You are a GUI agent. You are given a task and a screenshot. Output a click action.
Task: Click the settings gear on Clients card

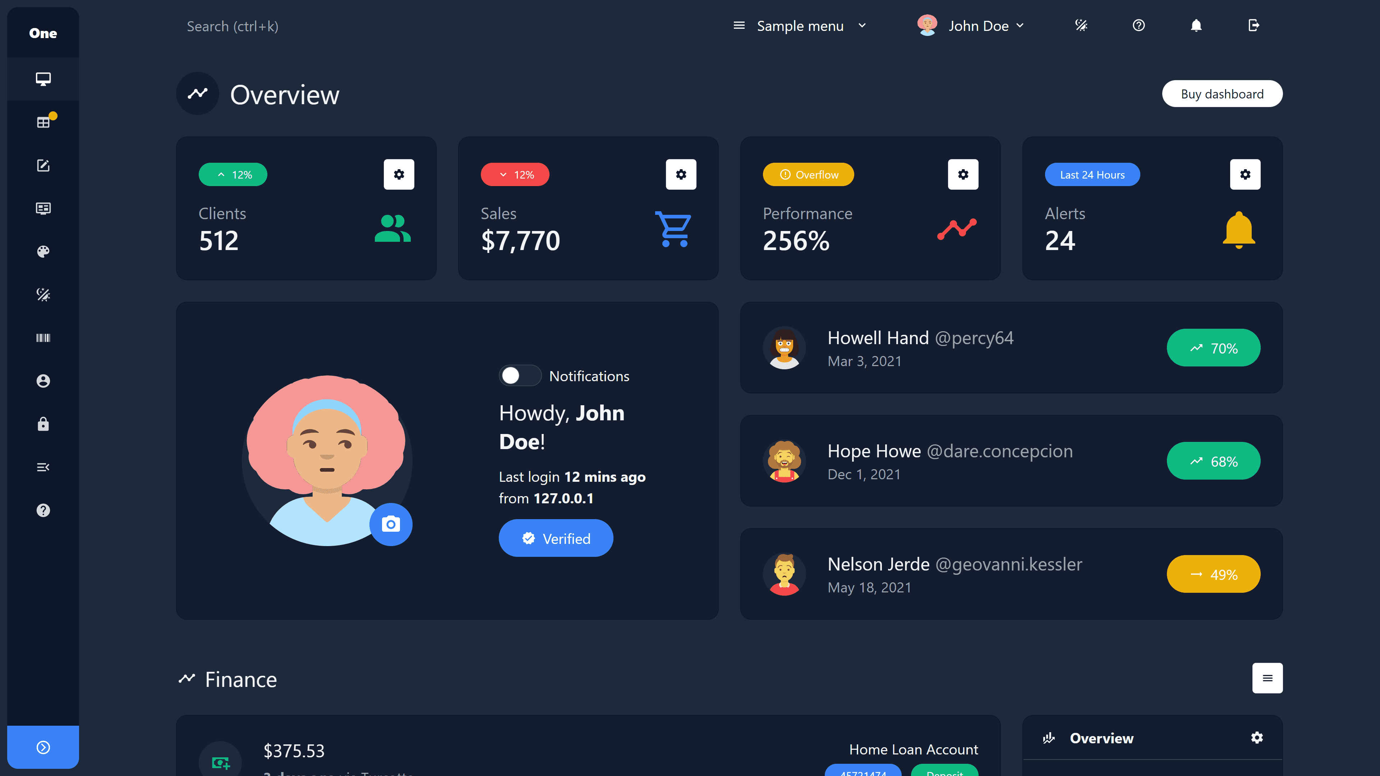click(x=399, y=174)
